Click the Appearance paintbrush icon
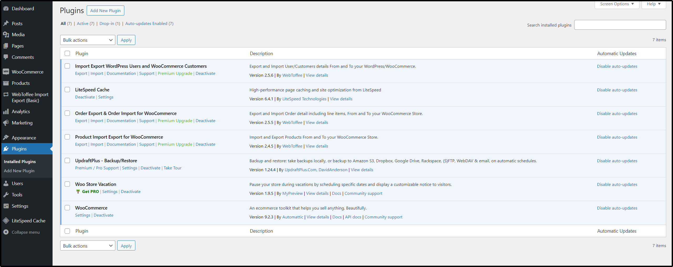This screenshot has height=267, width=673. tap(6, 138)
